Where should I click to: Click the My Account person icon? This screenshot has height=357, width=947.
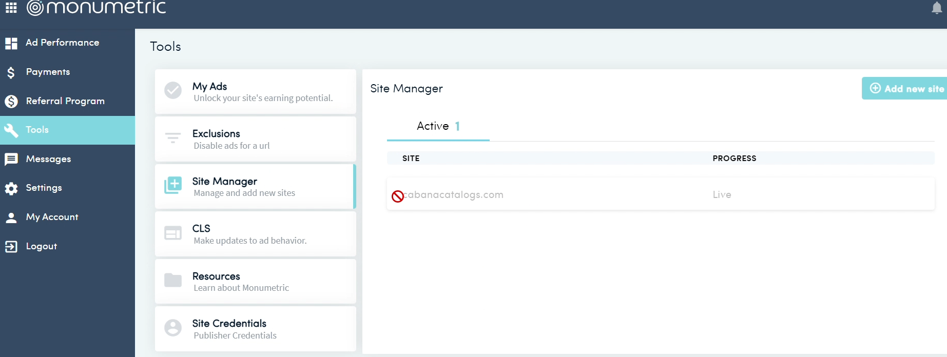point(11,217)
